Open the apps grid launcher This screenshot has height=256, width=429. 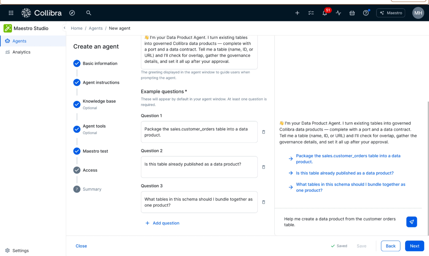tap(11, 13)
